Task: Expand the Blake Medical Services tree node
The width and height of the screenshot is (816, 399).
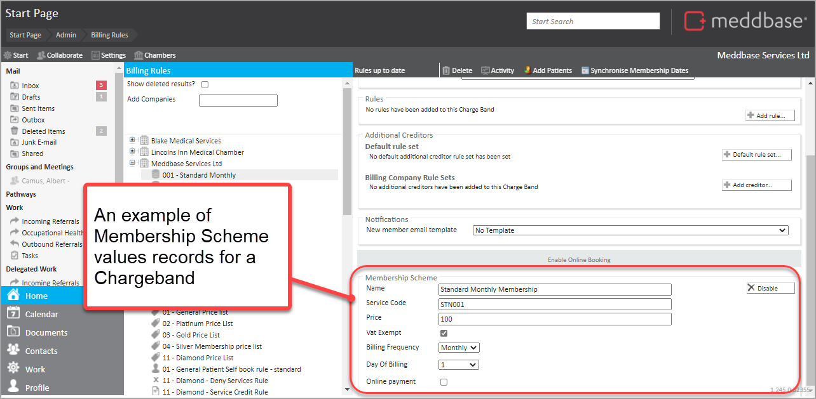Action: coord(132,140)
